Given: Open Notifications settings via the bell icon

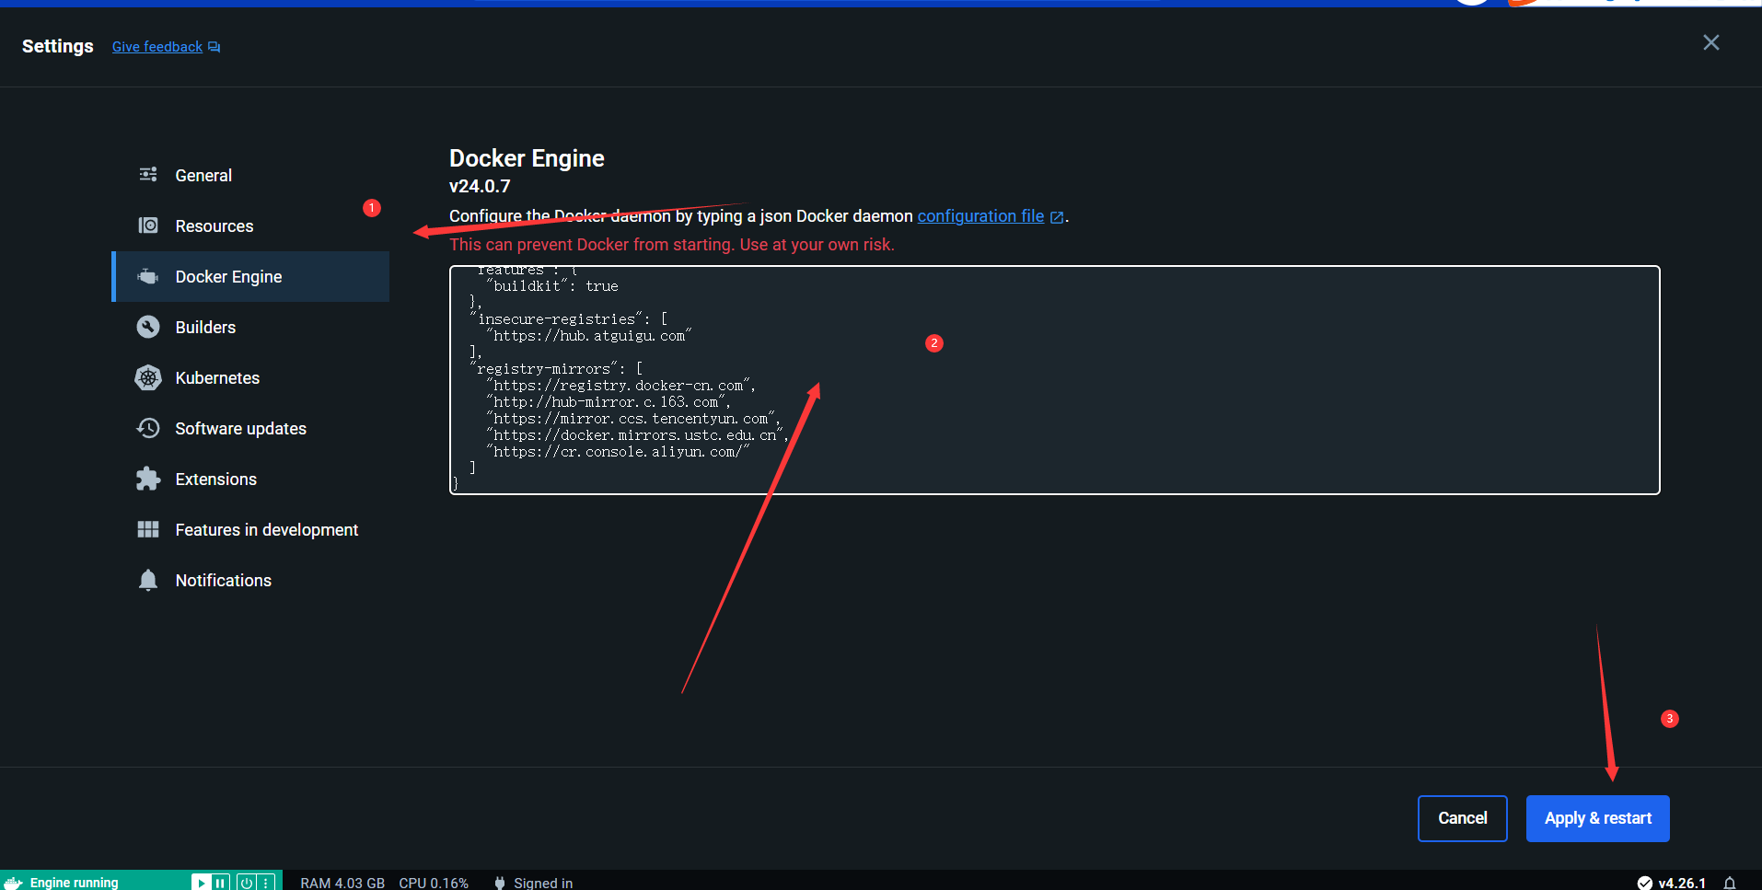Looking at the screenshot, I should point(148,580).
